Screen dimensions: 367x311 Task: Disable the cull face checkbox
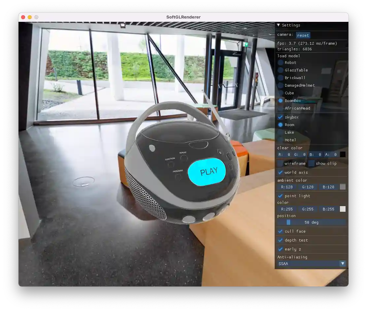[280, 232]
